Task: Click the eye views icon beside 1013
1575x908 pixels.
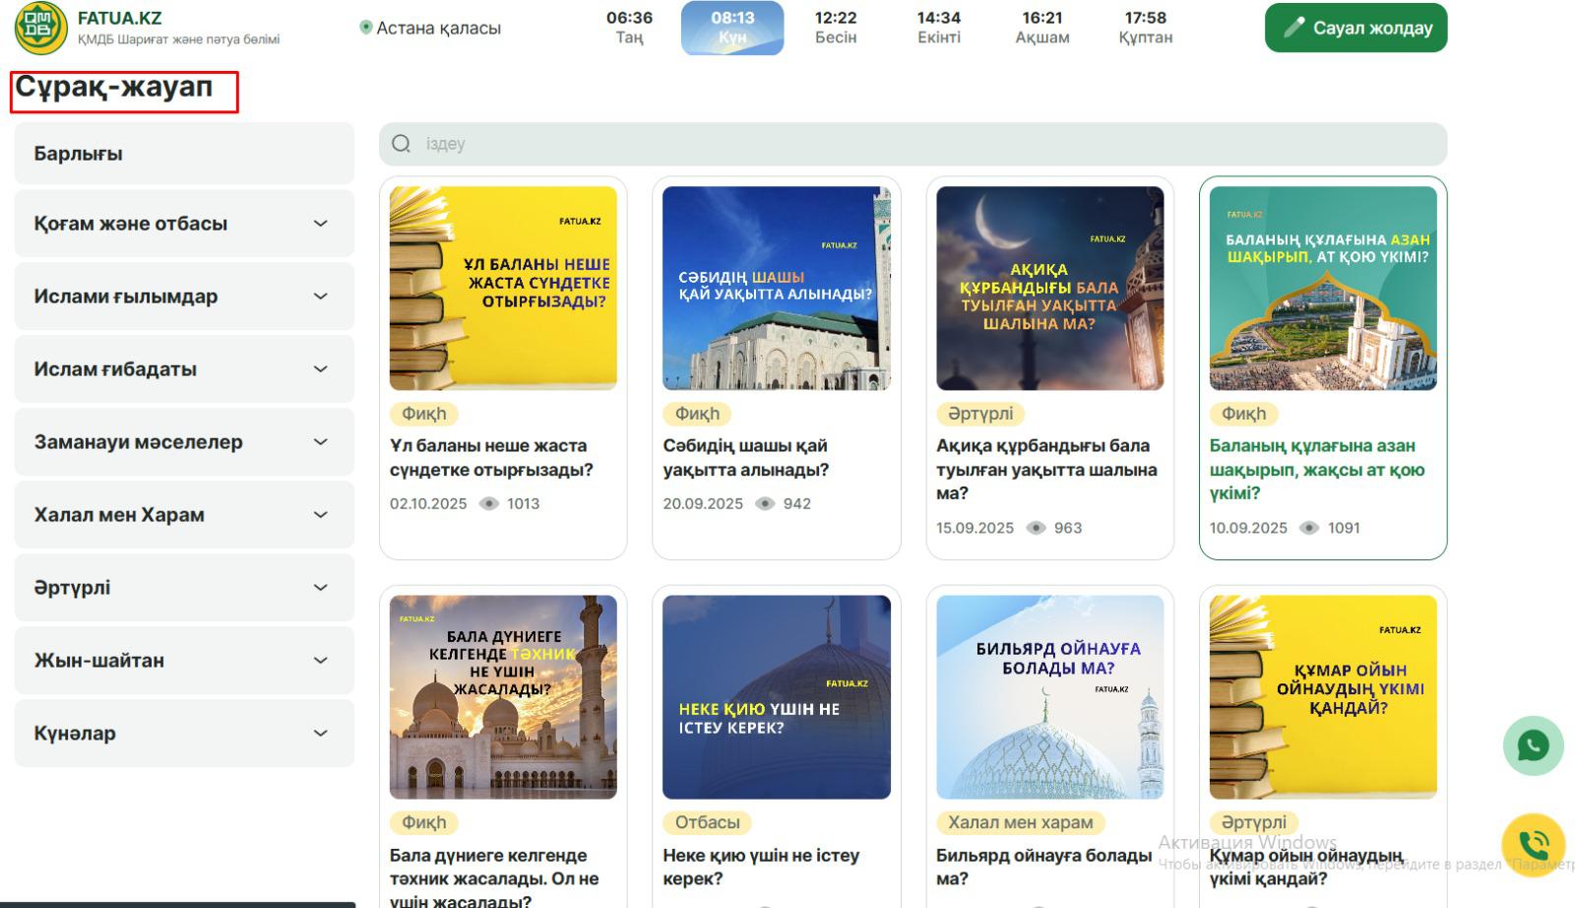Action: (x=489, y=503)
